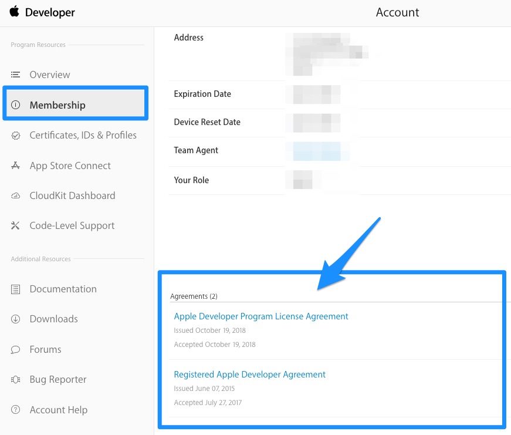
Task: Go to Certificates, IDs & Profiles
Action: (83, 136)
